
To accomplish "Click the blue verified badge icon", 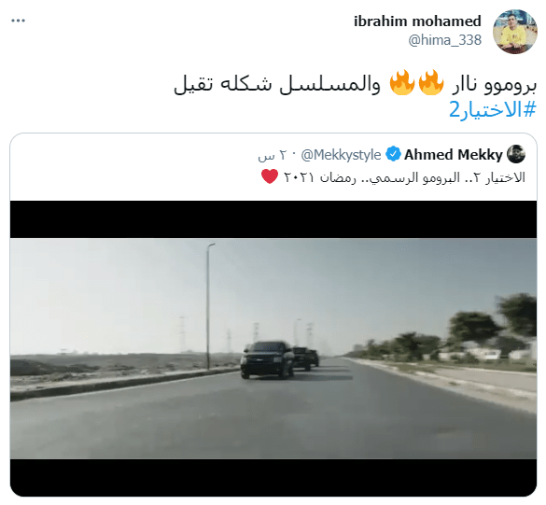I will (x=394, y=154).
